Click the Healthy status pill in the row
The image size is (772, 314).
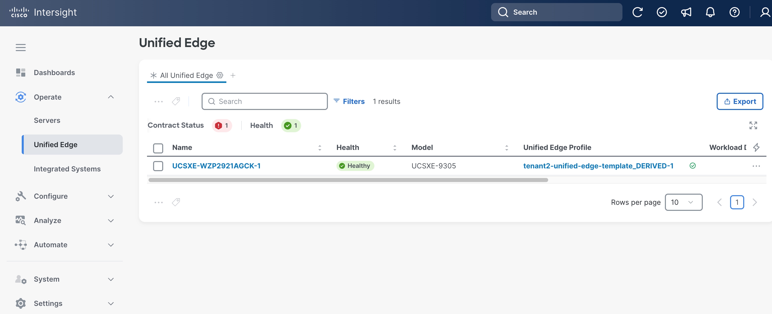coord(355,166)
